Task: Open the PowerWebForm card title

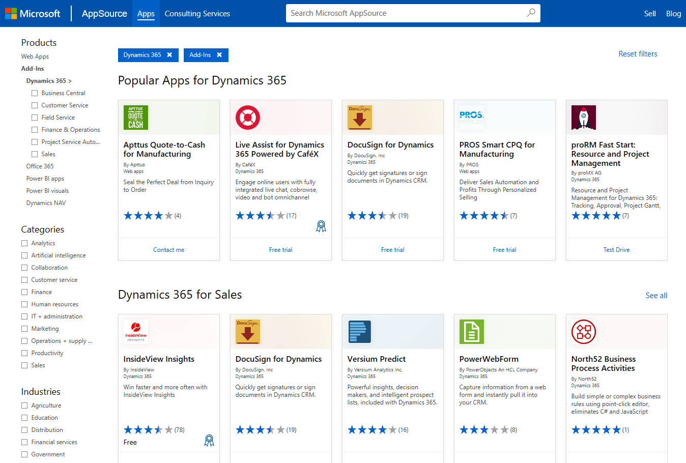Action: pyautogui.click(x=489, y=359)
